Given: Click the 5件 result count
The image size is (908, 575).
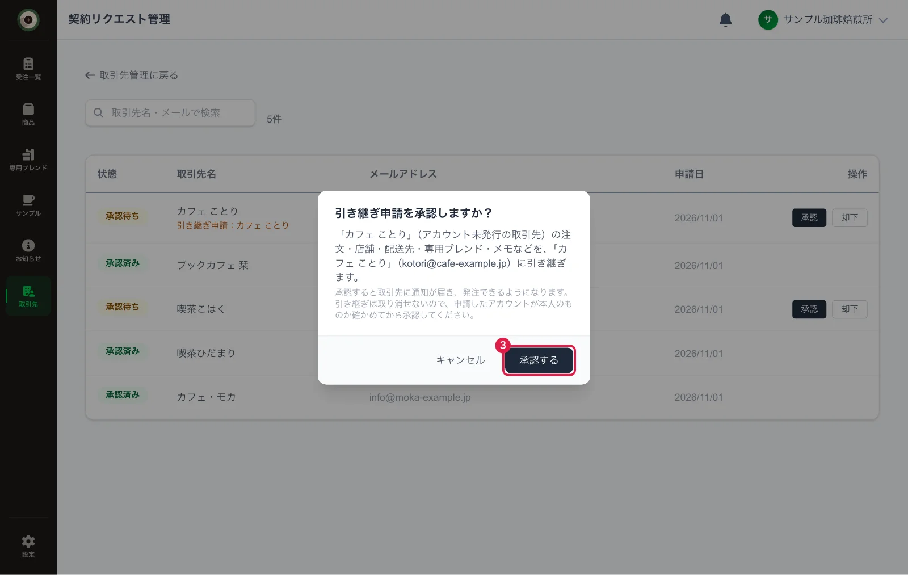Looking at the screenshot, I should tap(274, 119).
